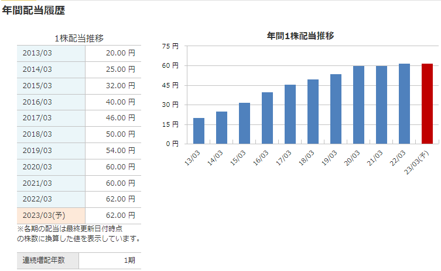Click the 年間1株配当推移 chart title
The width and height of the screenshot is (441, 271).
coord(300,36)
